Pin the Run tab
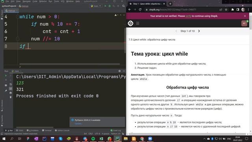 6,91
